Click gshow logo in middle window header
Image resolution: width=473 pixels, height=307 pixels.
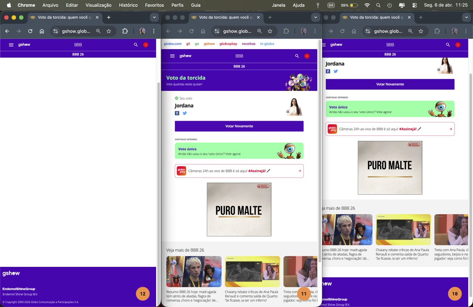(185, 56)
